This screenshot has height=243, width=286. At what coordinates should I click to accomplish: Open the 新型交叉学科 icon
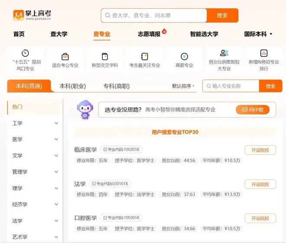(x=105, y=56)
